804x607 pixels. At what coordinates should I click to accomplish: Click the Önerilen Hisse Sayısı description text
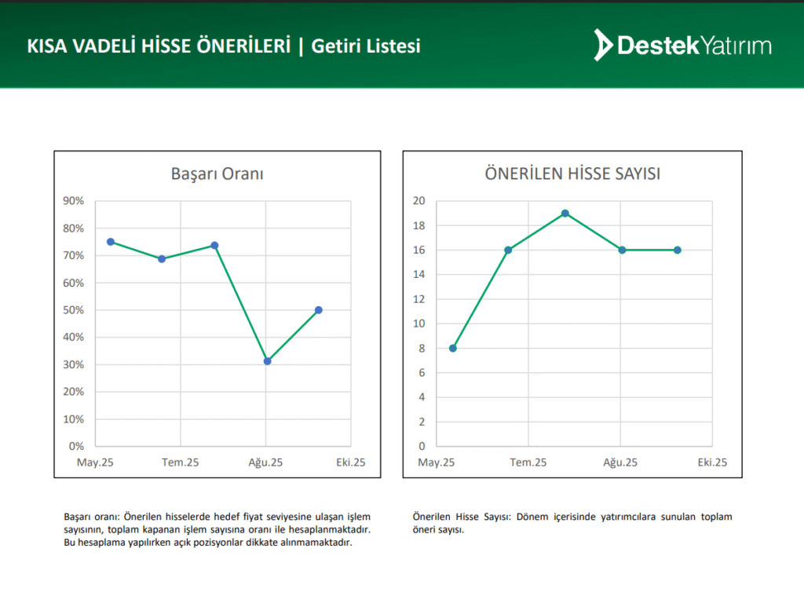(x=572, y=523)
